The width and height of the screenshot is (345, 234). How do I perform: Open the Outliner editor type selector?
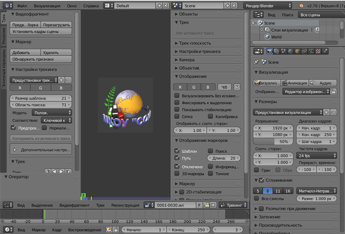[258, 15]
